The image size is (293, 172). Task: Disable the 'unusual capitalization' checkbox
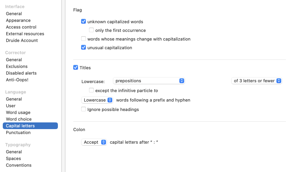click(x=83, y=48)
